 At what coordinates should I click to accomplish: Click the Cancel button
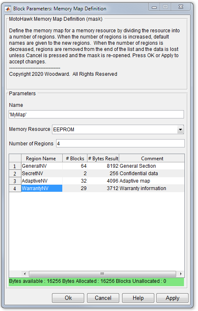point(103,298)
